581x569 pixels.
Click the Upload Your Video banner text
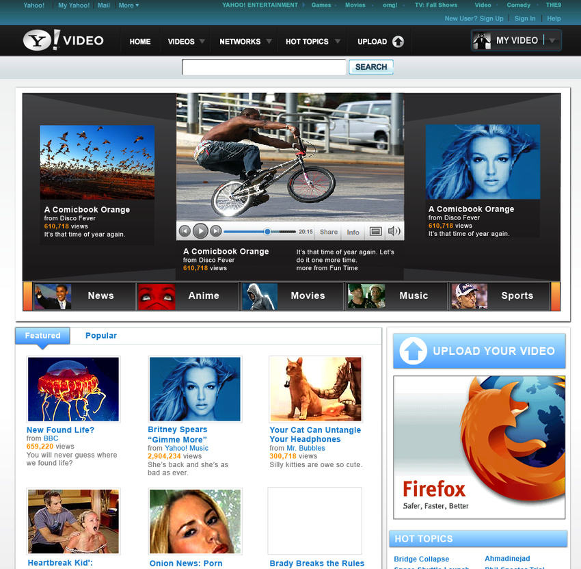coord(494,351)
